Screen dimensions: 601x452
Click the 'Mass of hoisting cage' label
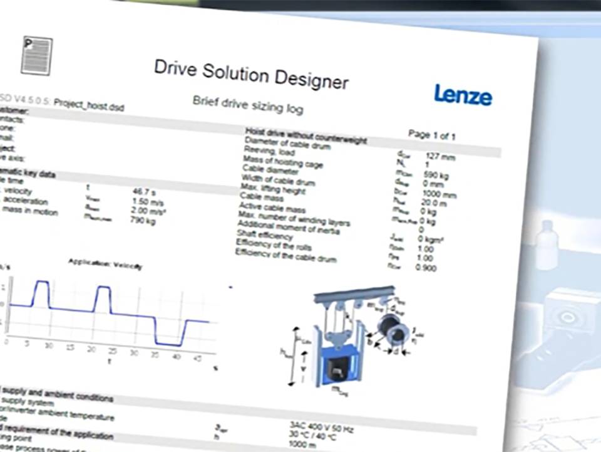tap(283, 162)
